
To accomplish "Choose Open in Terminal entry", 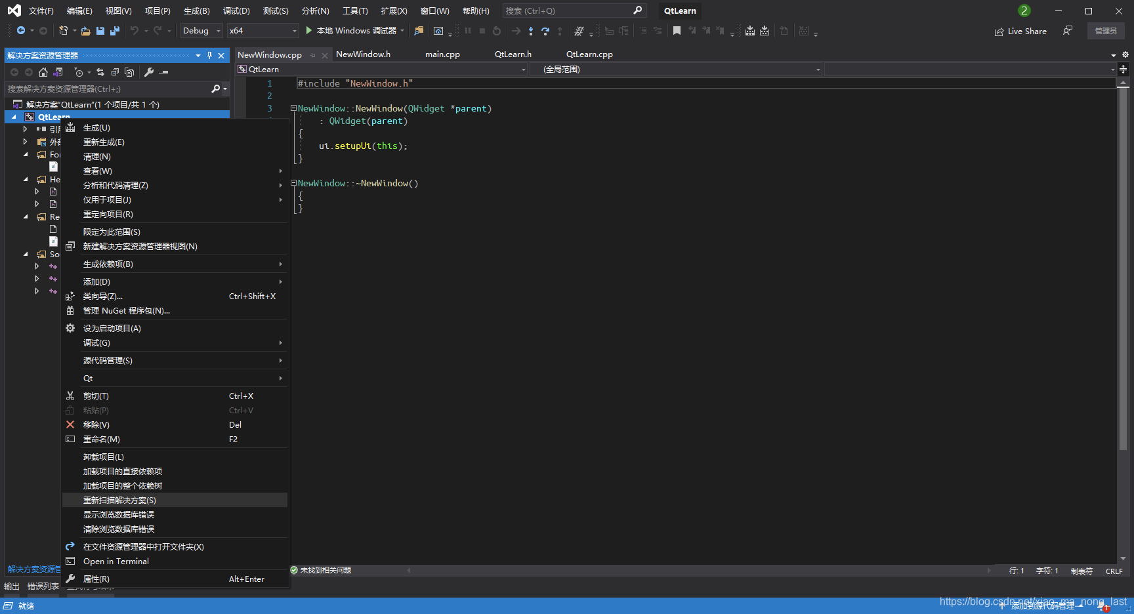I will pos(175,562).
